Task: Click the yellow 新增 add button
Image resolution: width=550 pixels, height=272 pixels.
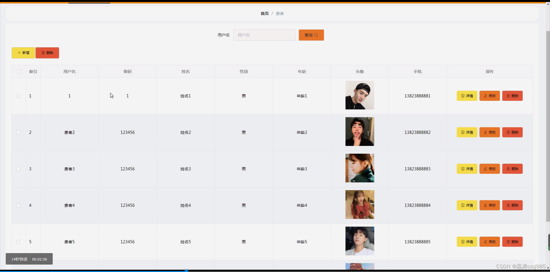Action: point(23,53)
